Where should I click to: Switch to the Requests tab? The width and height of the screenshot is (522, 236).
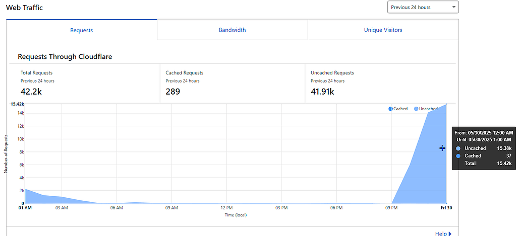pos(82,30)
